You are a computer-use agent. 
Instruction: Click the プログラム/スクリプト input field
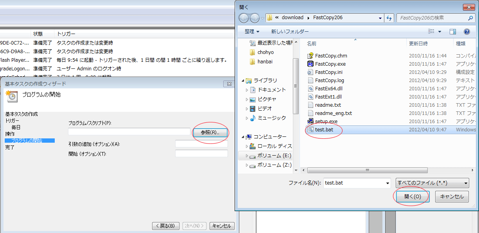click(129, 132)
